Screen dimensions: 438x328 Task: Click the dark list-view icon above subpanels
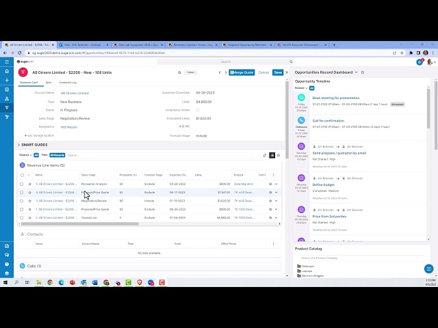pos(272,155)
